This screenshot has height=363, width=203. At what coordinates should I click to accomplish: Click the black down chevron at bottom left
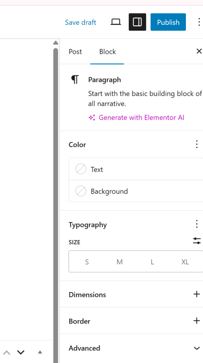click(x=21, y=353)
